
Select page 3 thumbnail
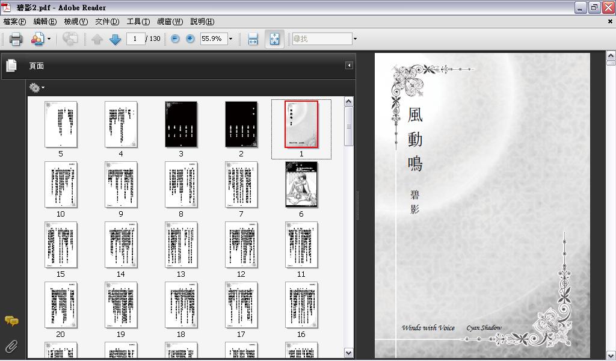[181, 125]
